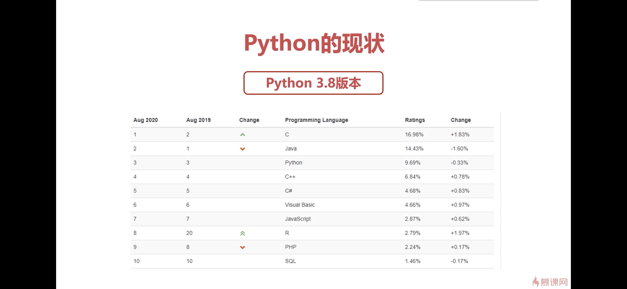Click the 1.46% rating value
Screen dimensions: 627x289
[413, 261]
